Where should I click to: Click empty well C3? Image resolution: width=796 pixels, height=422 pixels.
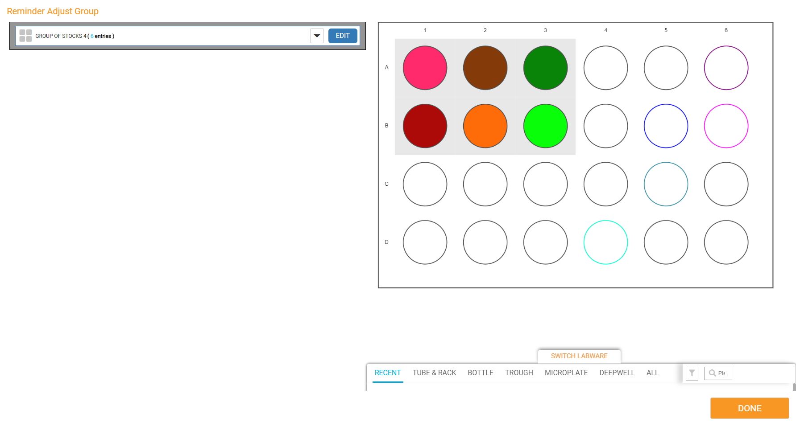tap(545, 184)
